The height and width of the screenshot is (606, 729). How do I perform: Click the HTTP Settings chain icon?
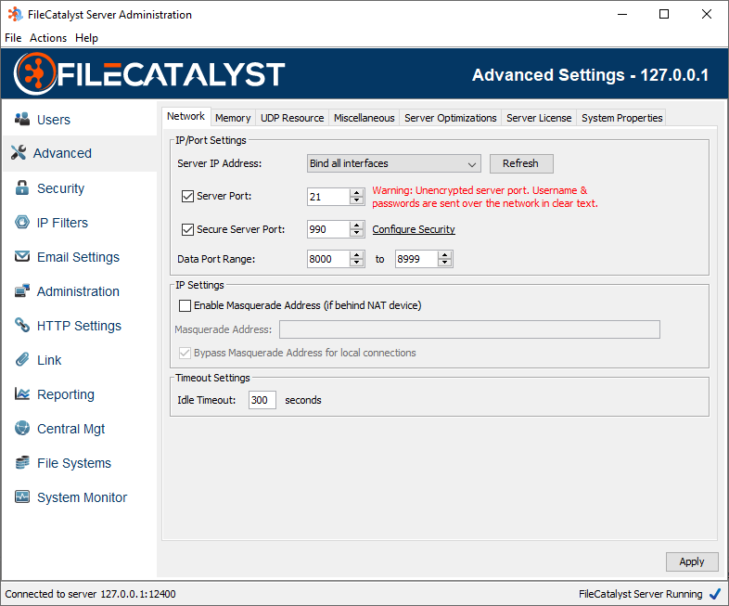click(x=22, y=325)
